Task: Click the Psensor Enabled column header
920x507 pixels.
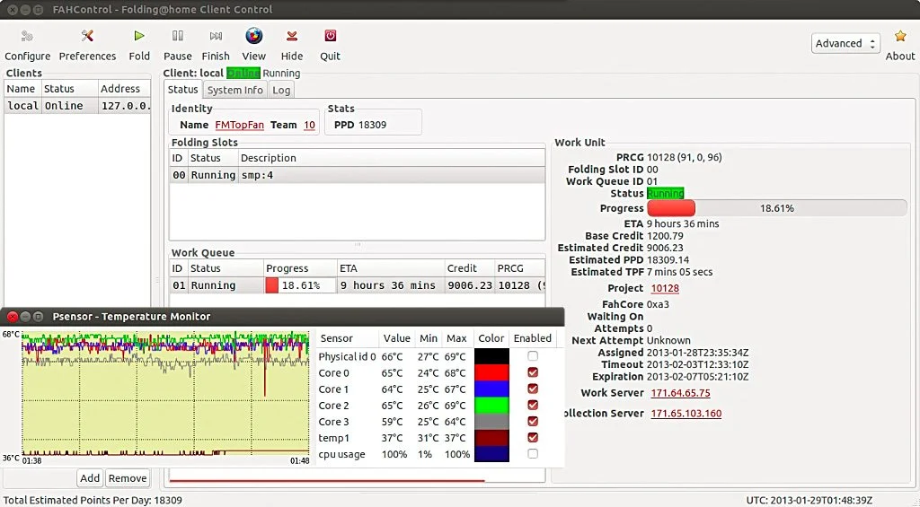Action: [532, 338]
